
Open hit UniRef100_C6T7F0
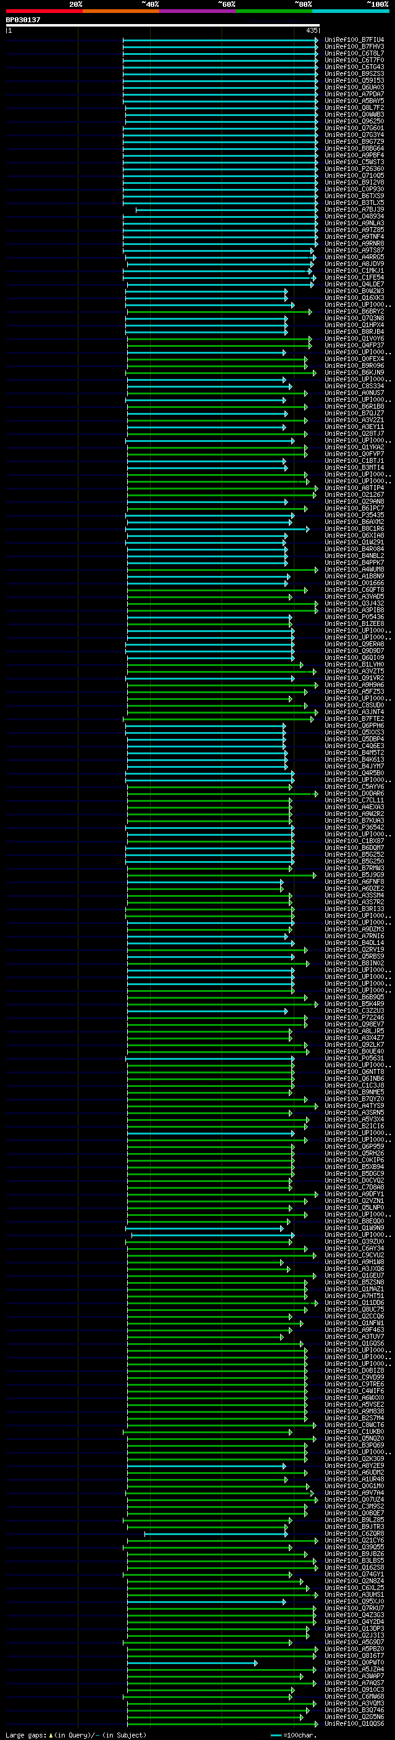354,60
